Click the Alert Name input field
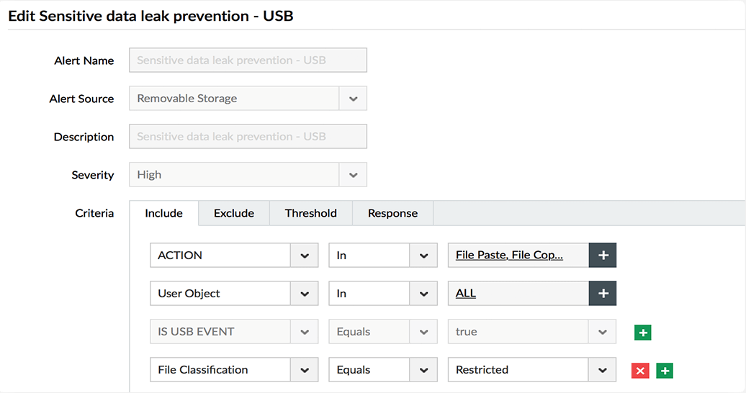The image size is (746, 393). (248, 60)
